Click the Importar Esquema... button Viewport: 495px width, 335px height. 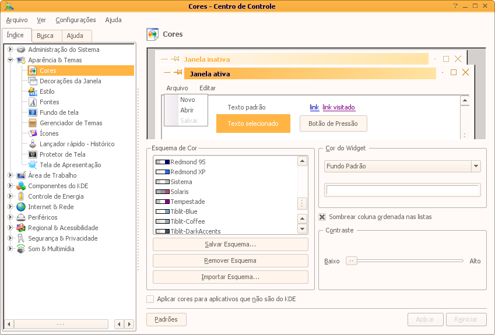(x=230, y=277)
